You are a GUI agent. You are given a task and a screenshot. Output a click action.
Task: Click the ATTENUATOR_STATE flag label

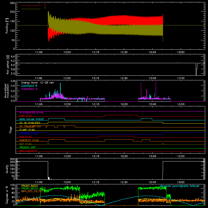click(x=31, y=112)
